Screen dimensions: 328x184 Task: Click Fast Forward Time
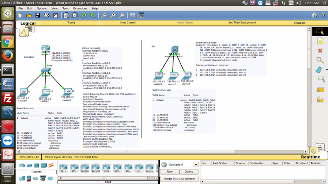(86, 157)
